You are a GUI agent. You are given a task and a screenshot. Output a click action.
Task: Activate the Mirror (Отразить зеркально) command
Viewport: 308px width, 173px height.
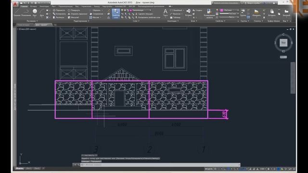pos(77,14)
